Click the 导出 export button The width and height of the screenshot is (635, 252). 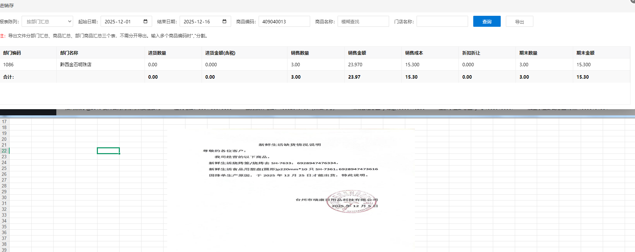pyautogui.click(x=519, y=22)
